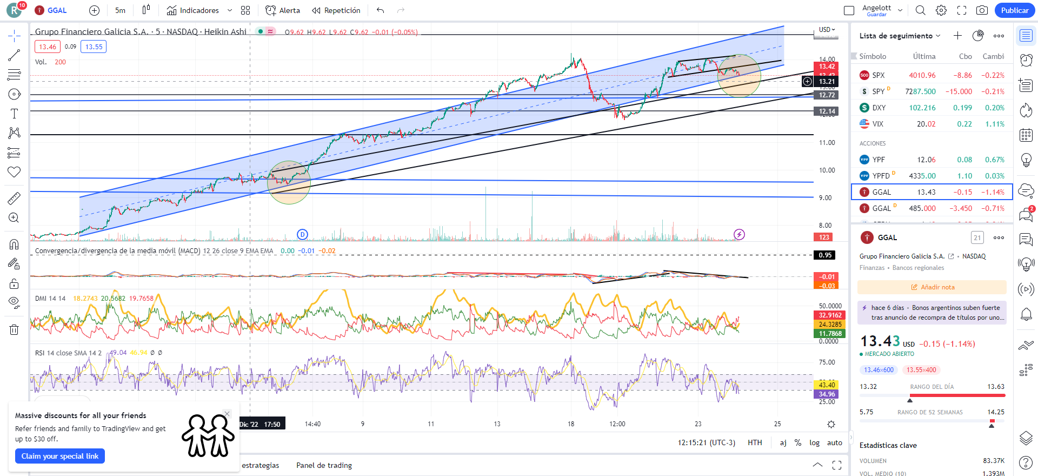This screenshot has height=476, width=1038.
Task: Open the time axis settings gear
Action: (831, 424)
